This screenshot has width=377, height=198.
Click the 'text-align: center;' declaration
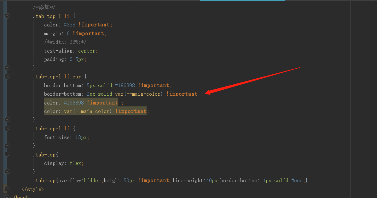tap(71, 51)
